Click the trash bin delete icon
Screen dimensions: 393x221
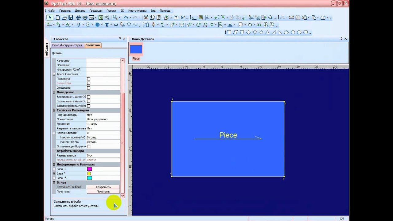point(147,25)
